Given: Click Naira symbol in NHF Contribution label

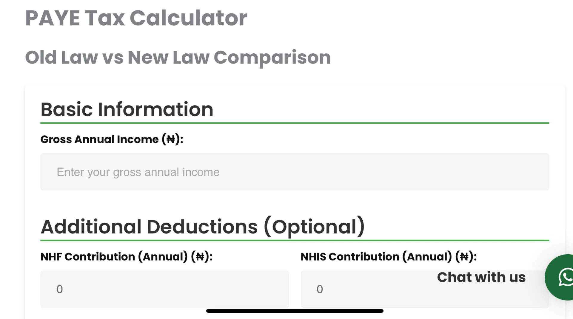Looking at the screenshot, I should point(200,257).
